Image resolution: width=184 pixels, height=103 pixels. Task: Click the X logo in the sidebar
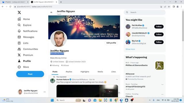click(x=19, y=13)
